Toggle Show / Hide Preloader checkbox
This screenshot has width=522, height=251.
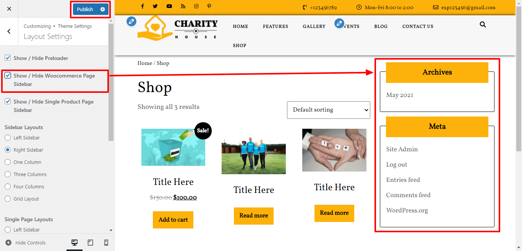8,58
